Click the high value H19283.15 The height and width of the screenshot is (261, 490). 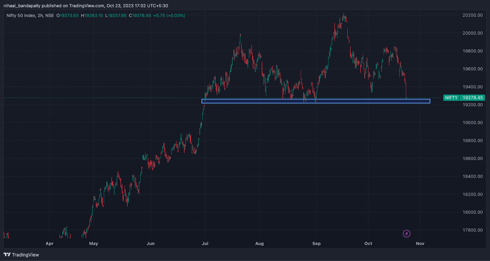92,16
